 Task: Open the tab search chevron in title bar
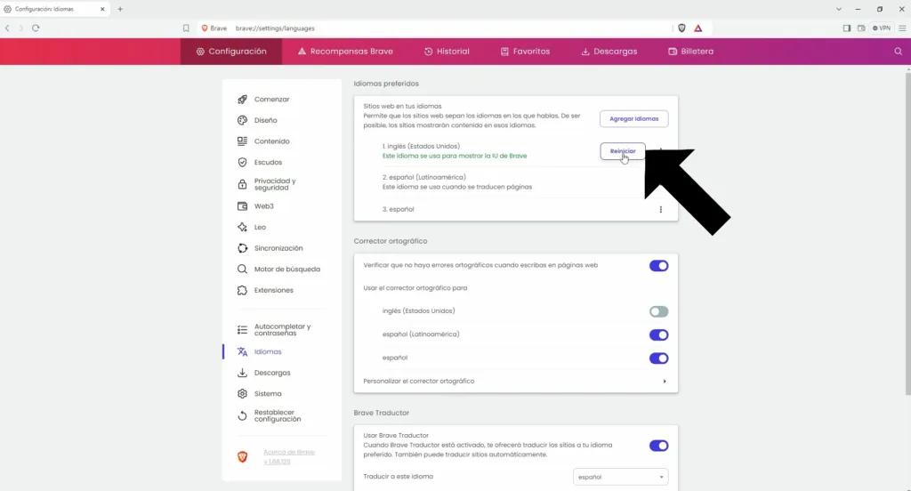[x=838, y=9]
